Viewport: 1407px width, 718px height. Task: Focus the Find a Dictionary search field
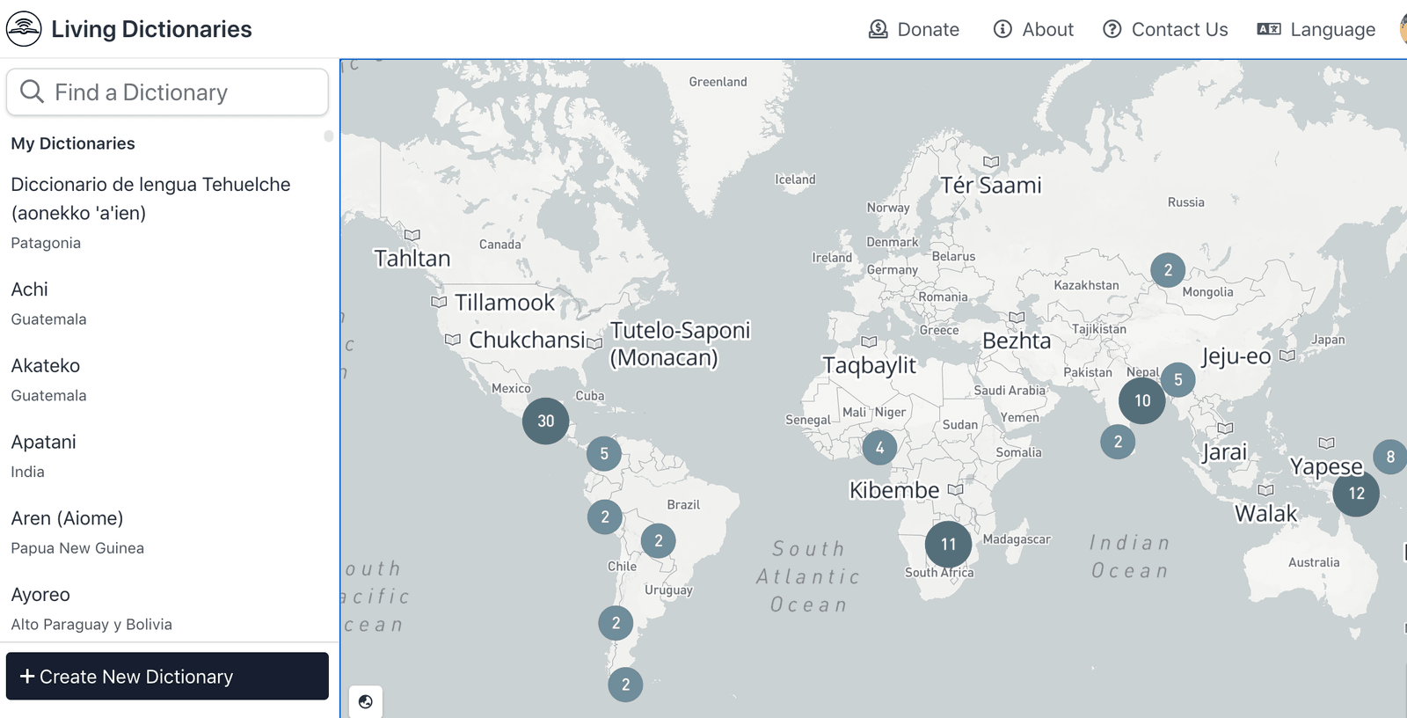point(167,92)
